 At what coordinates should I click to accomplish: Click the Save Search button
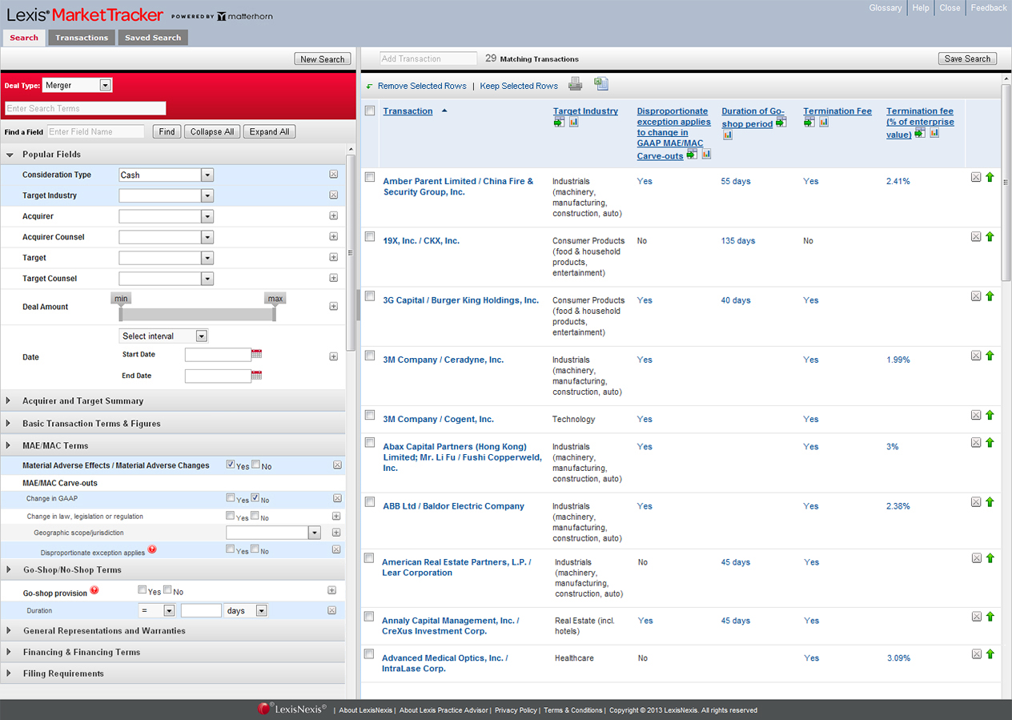(x=967, y=58)
